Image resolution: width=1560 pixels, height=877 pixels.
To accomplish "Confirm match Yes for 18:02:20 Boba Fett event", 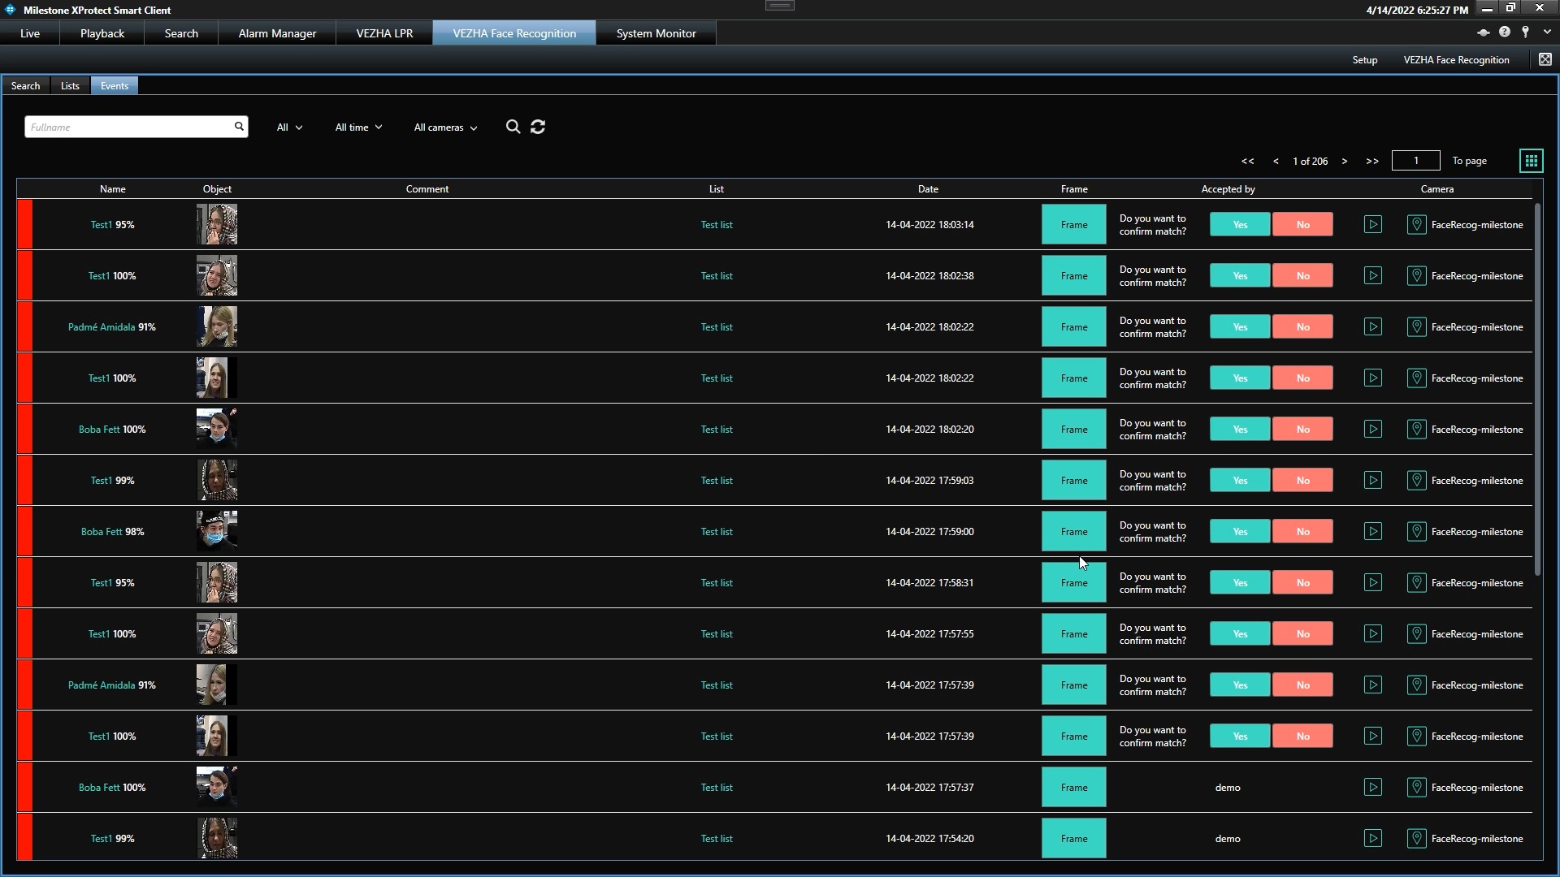I will 1240,430.
